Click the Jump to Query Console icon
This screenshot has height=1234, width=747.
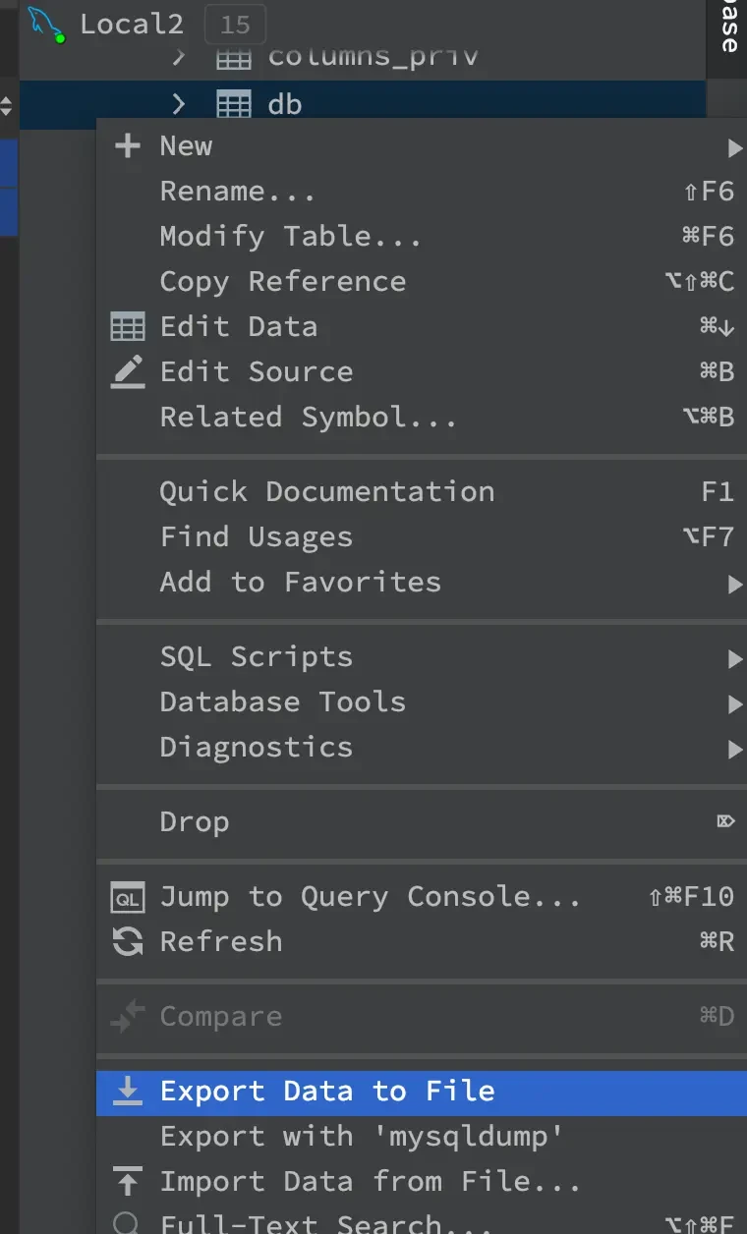coord(128,897)
